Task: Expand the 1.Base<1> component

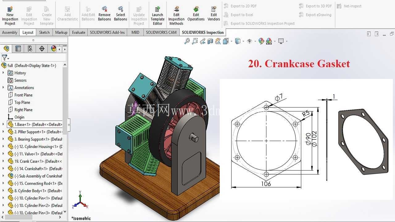Action: [x=3, y=124]
